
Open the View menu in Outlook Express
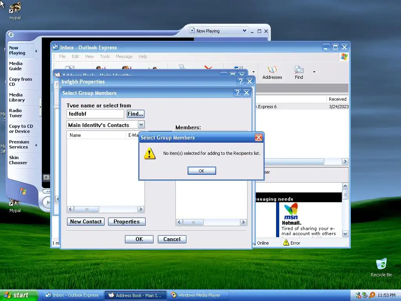pyautogui.click(x=89, y=56)
